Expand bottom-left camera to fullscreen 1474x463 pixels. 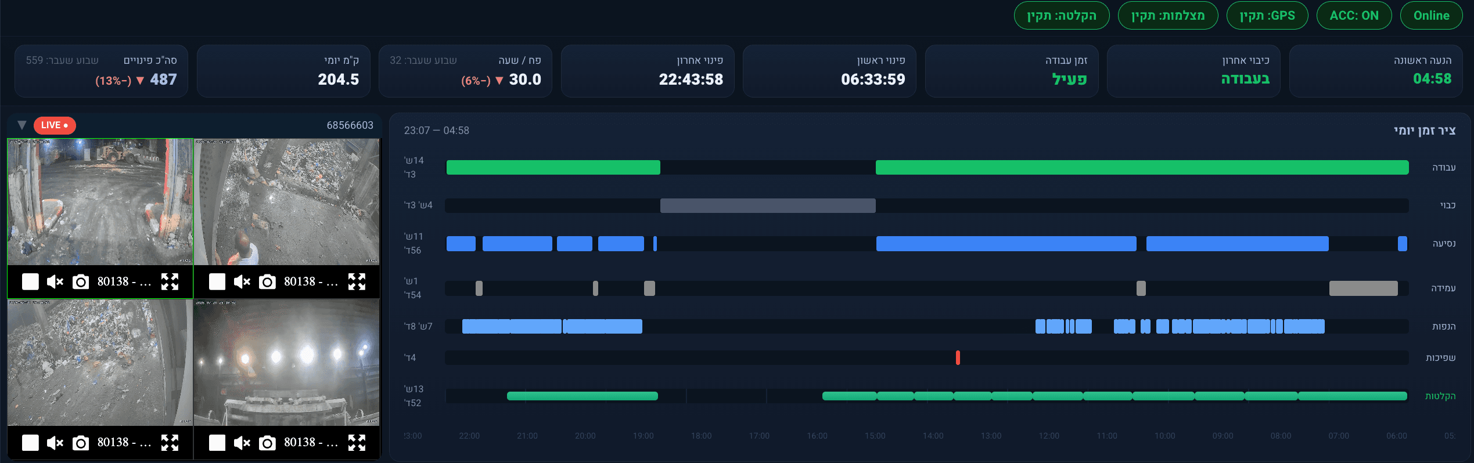(x=170, y=443)
